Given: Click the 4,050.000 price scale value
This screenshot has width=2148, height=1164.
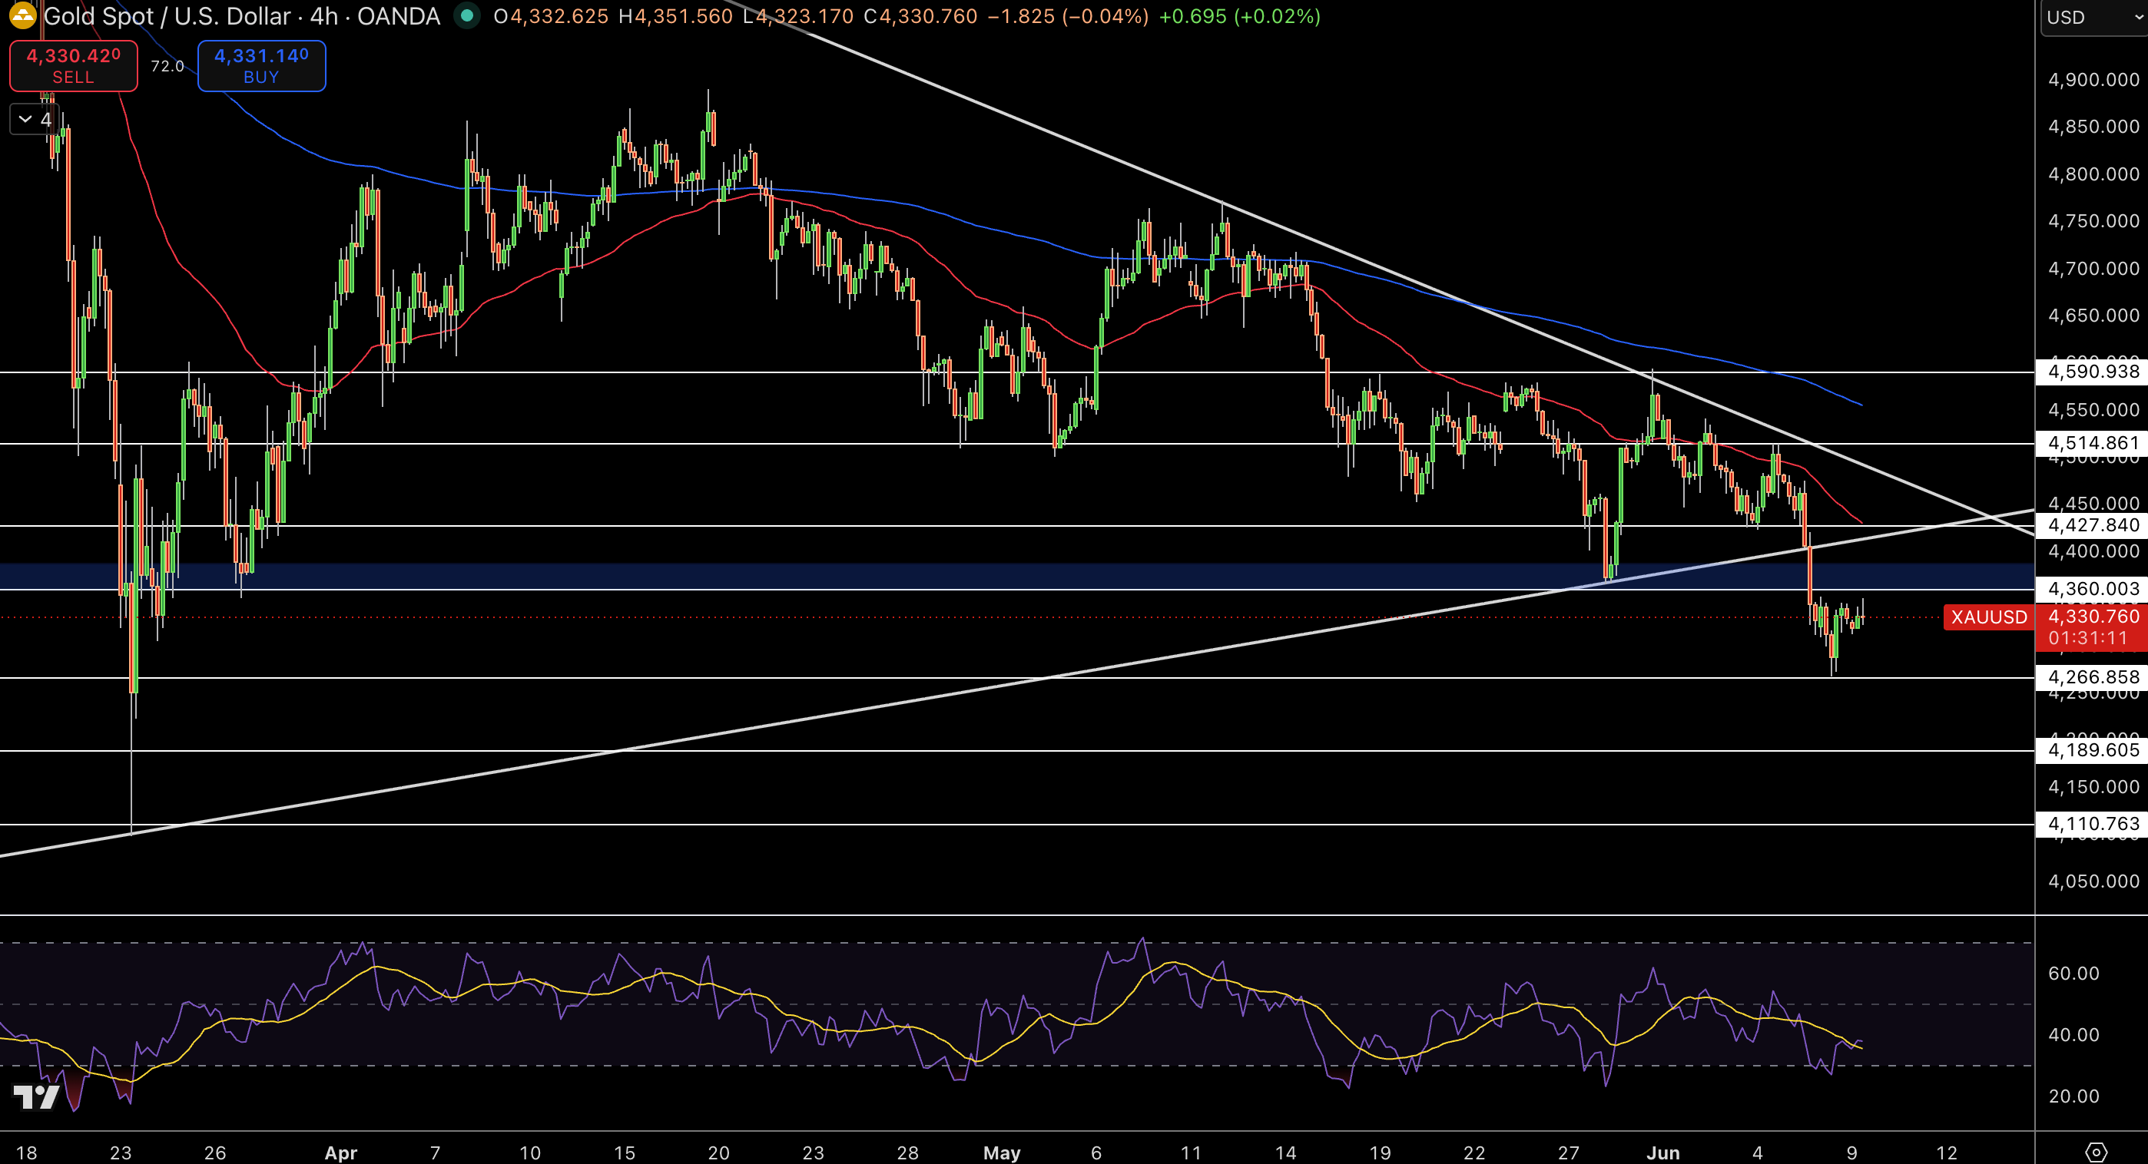Looking at the screenshot, I should [2093, 881].
